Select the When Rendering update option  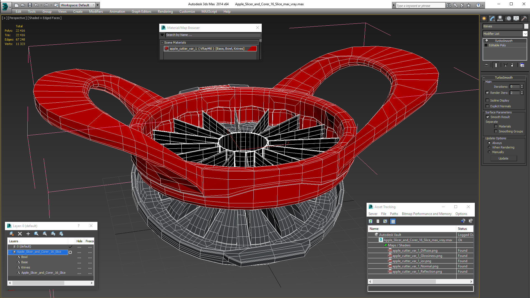pyautogui.click(x=489, y=147)
